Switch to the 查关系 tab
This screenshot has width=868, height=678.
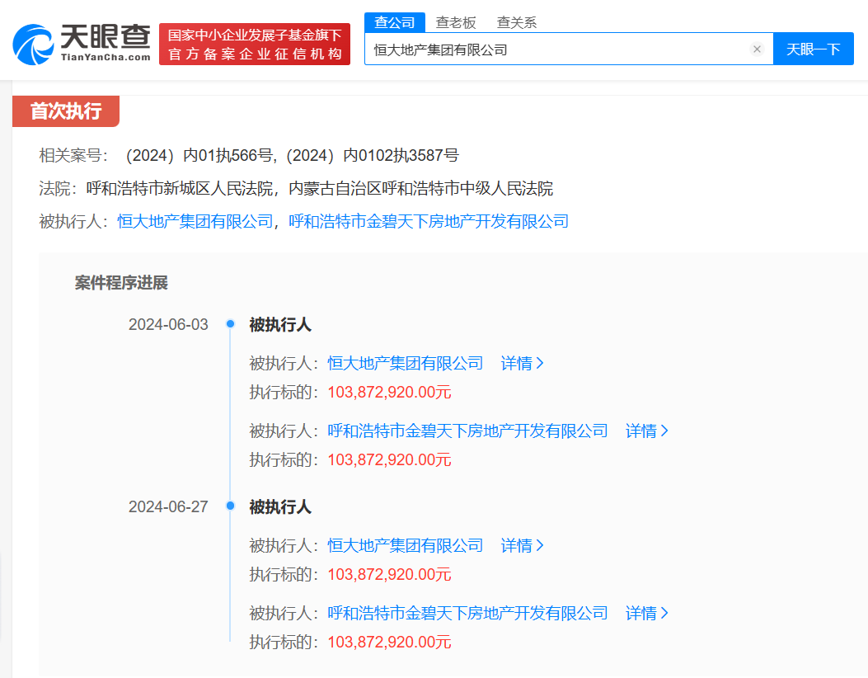pyautogui.click(x=517, y=22)
